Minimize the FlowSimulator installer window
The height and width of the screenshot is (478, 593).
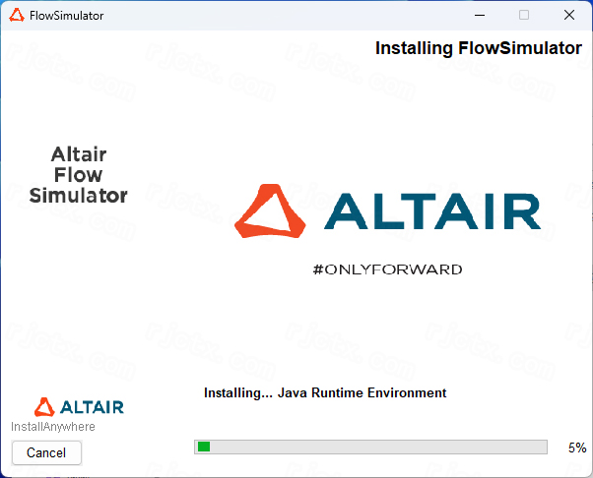(480, 15)
